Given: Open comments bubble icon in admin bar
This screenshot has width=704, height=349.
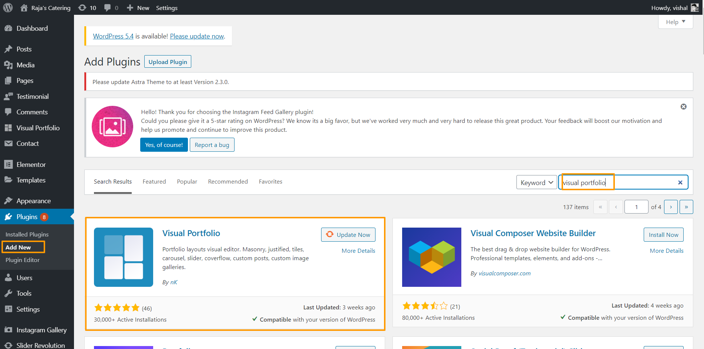Looking at the screenshot, I should tap(107, 8).
